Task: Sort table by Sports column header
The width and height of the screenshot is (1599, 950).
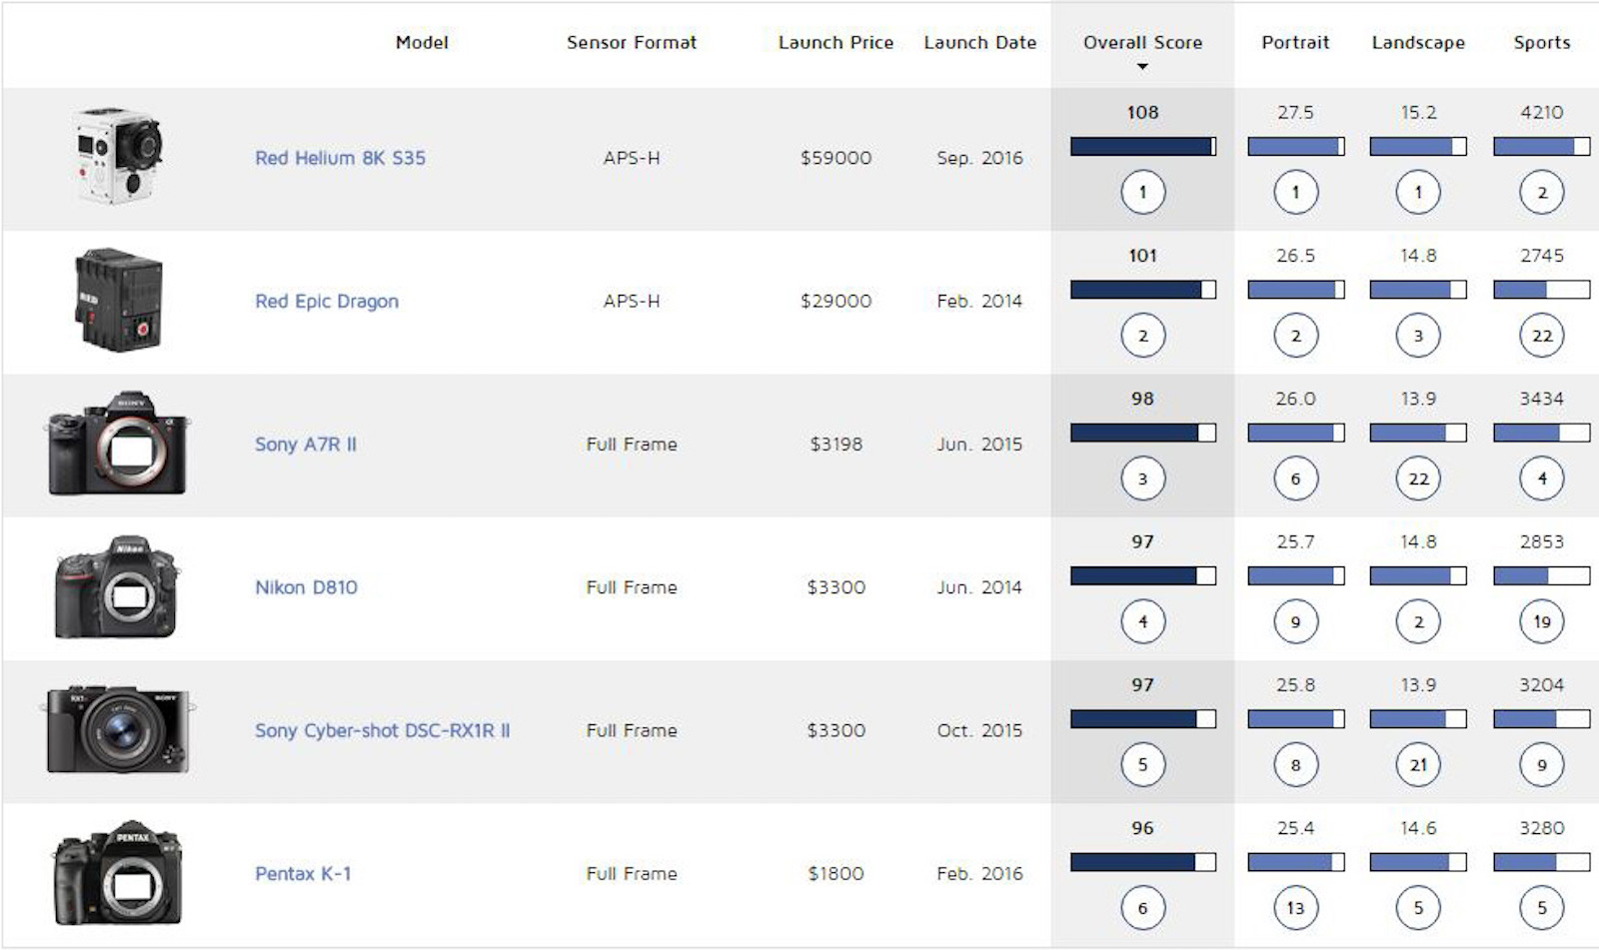Action: [1542, 42]
